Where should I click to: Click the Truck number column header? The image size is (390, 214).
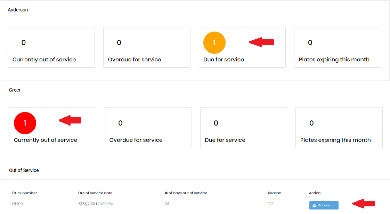(24, 193)
